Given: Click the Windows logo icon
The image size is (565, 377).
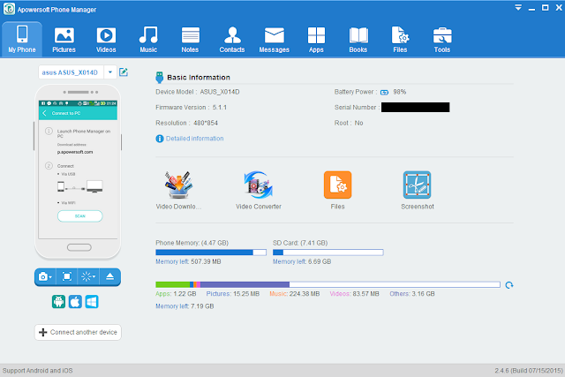Looking at the screenshot, I should 92,302.
